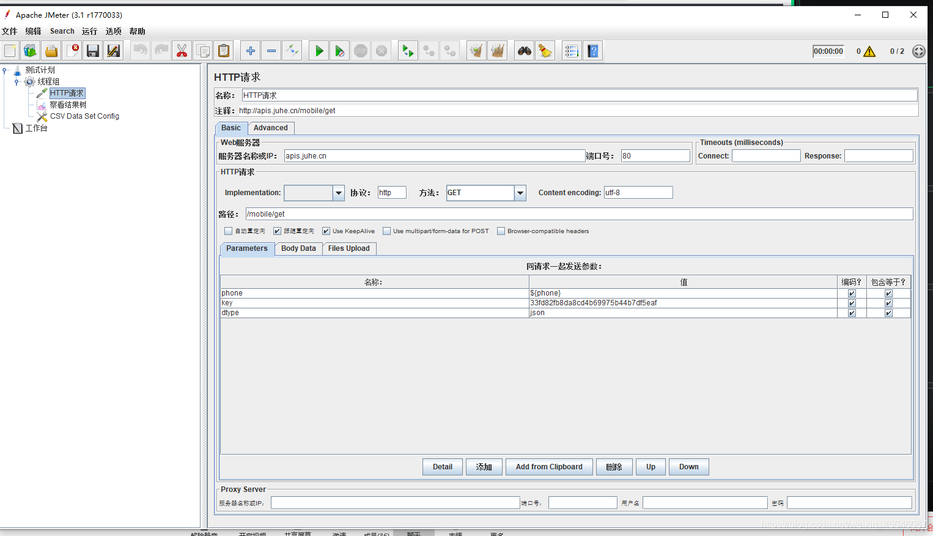Click the Remote Start All icon
933x536 pixels.
(408, 51)
